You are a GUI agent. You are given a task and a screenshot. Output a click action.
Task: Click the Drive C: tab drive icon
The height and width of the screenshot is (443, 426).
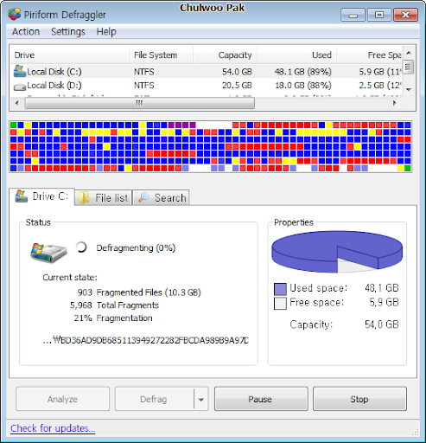coord(22,196)
